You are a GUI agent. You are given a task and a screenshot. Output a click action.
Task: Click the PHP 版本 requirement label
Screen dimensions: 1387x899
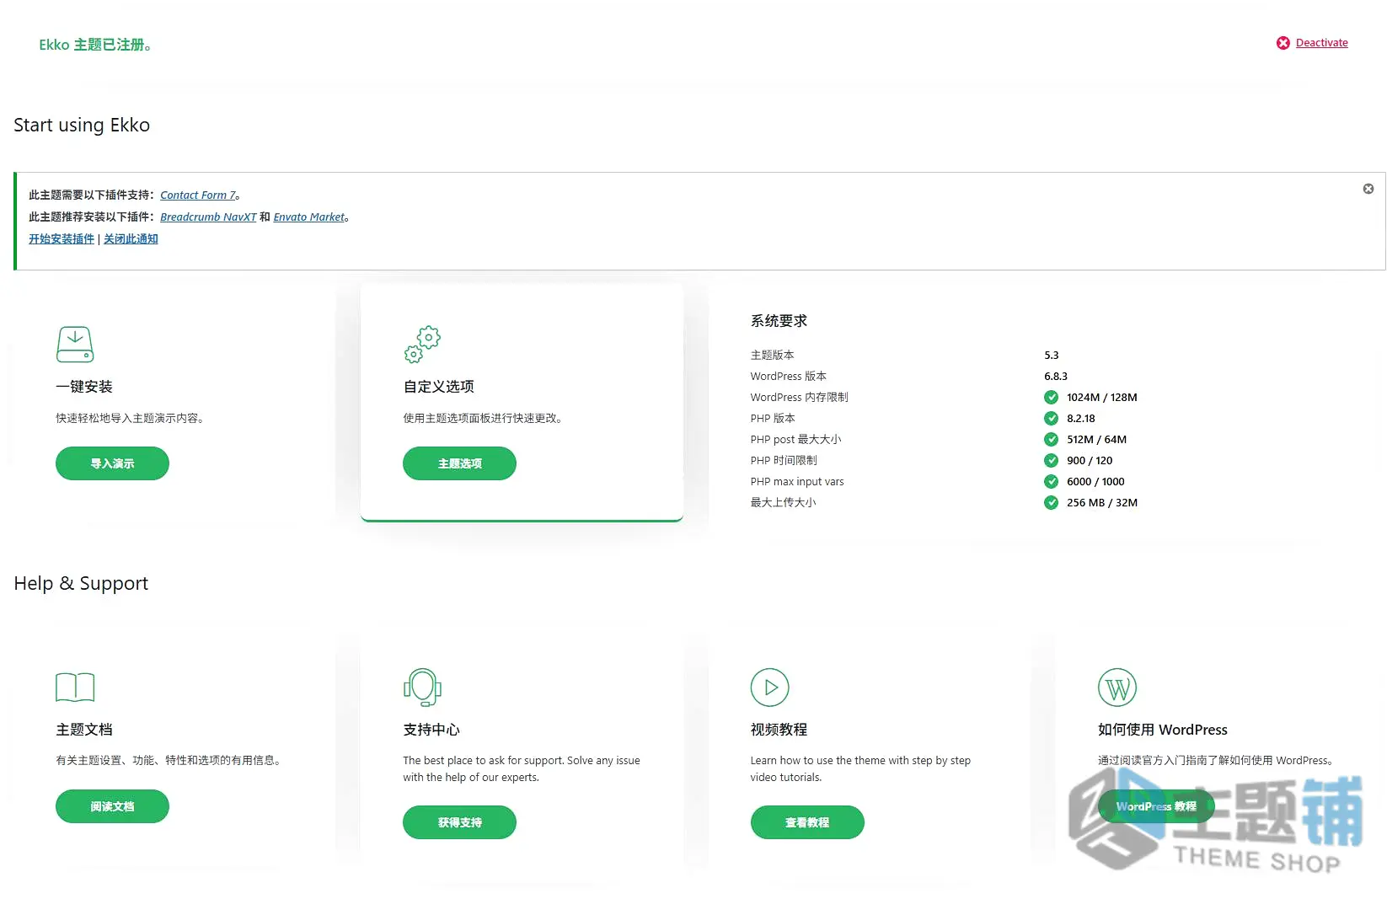(x=773, y=419)
